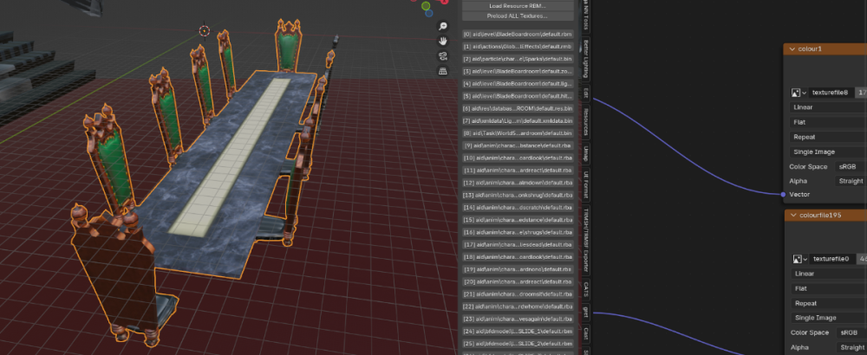The image size is (867, 355).
Task: Click the Vector input socket on colour1
Action: coord(784,194)
